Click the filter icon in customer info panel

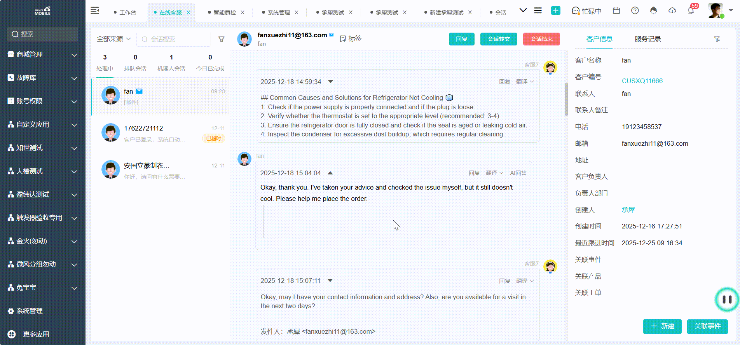pyautogui.click(x=717, y=39)
